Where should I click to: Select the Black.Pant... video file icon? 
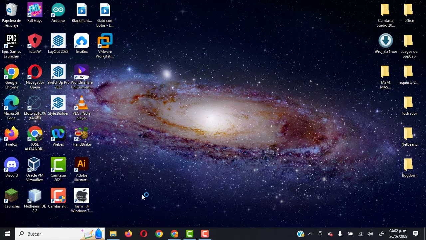(82, 13)
